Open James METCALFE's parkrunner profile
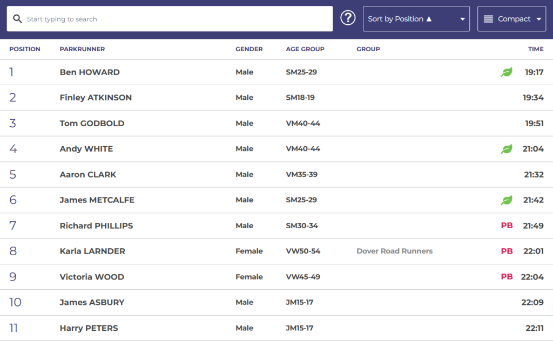 (97, 200)
